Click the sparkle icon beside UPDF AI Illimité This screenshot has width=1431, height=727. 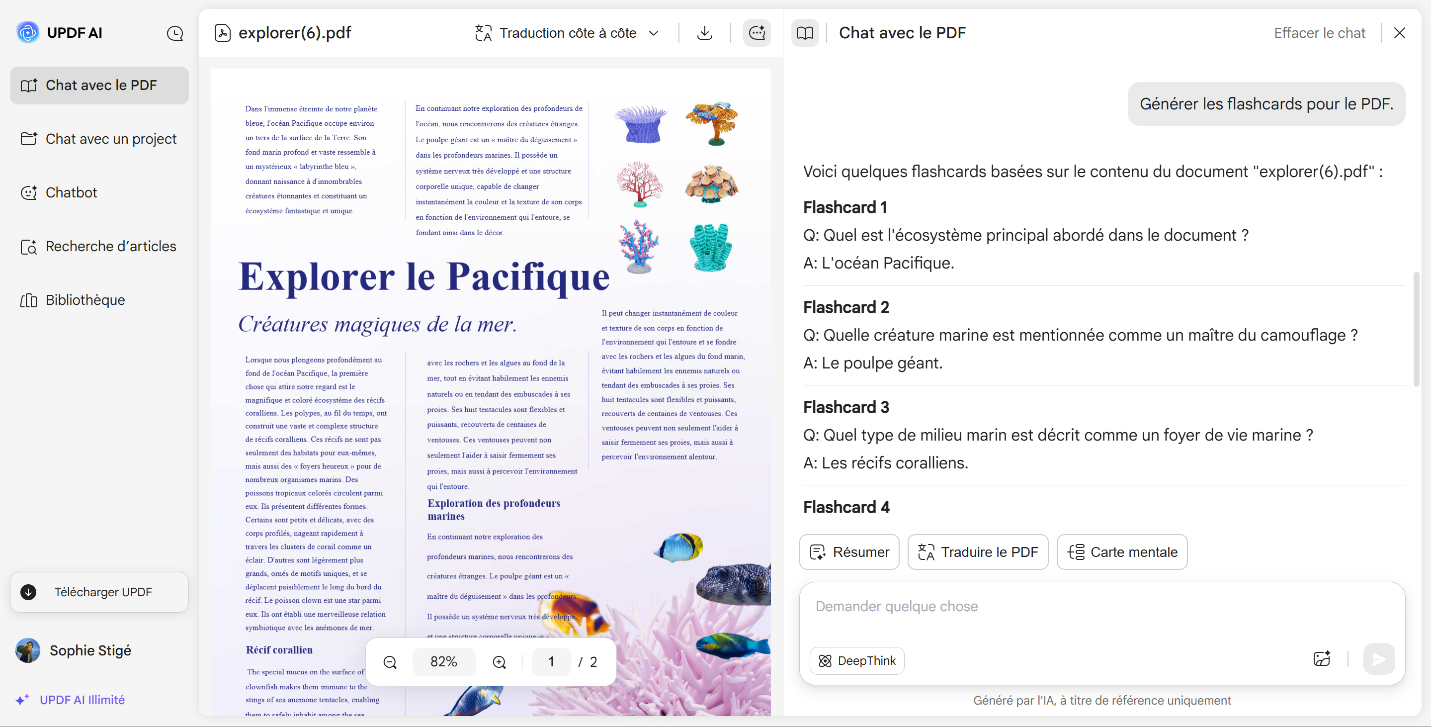[x=22, y=700]
